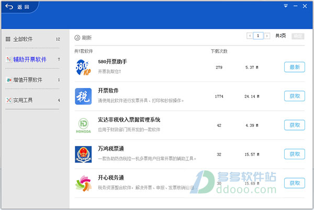Click the 辅助开票软件 category icon
Viewport: 314px width, 210px height.
click(x=8, y=60)
